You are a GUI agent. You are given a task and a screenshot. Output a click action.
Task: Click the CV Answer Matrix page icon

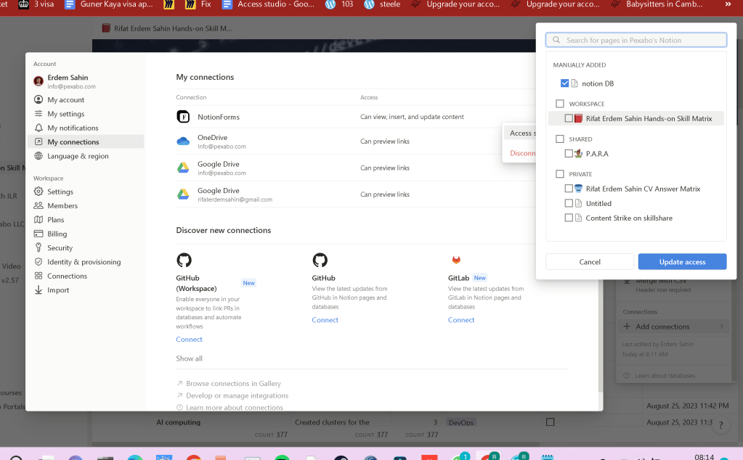pos(578,189)
